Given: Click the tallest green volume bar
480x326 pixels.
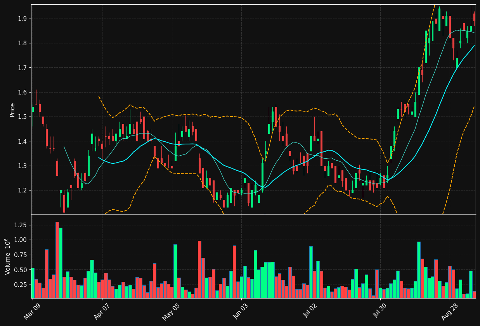Looking at the screenshot, I should point(61,263).
